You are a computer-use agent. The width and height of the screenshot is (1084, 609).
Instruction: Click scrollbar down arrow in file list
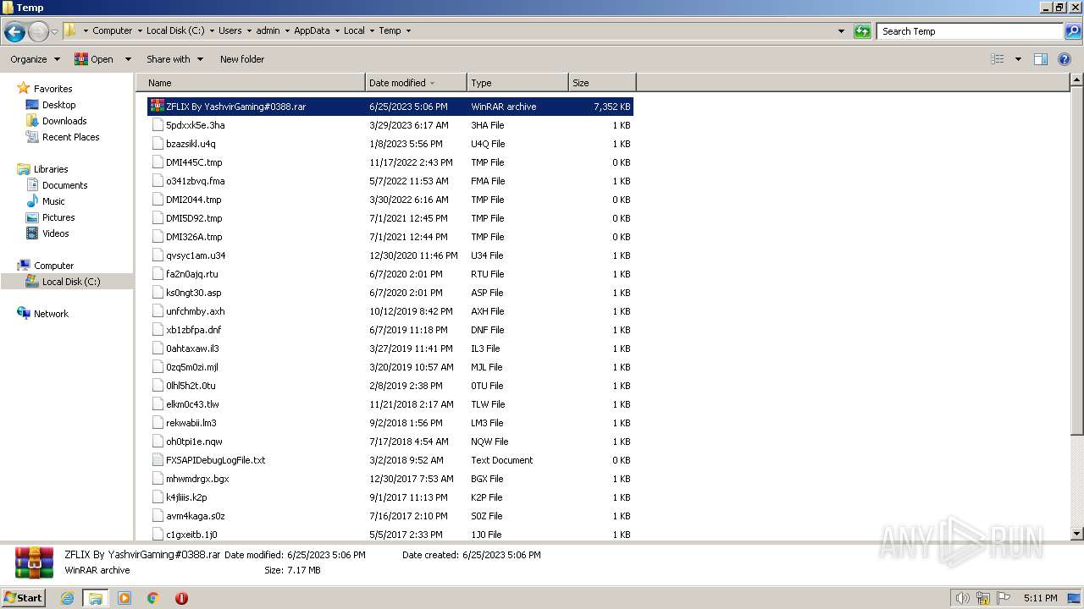click(1076, 534)
